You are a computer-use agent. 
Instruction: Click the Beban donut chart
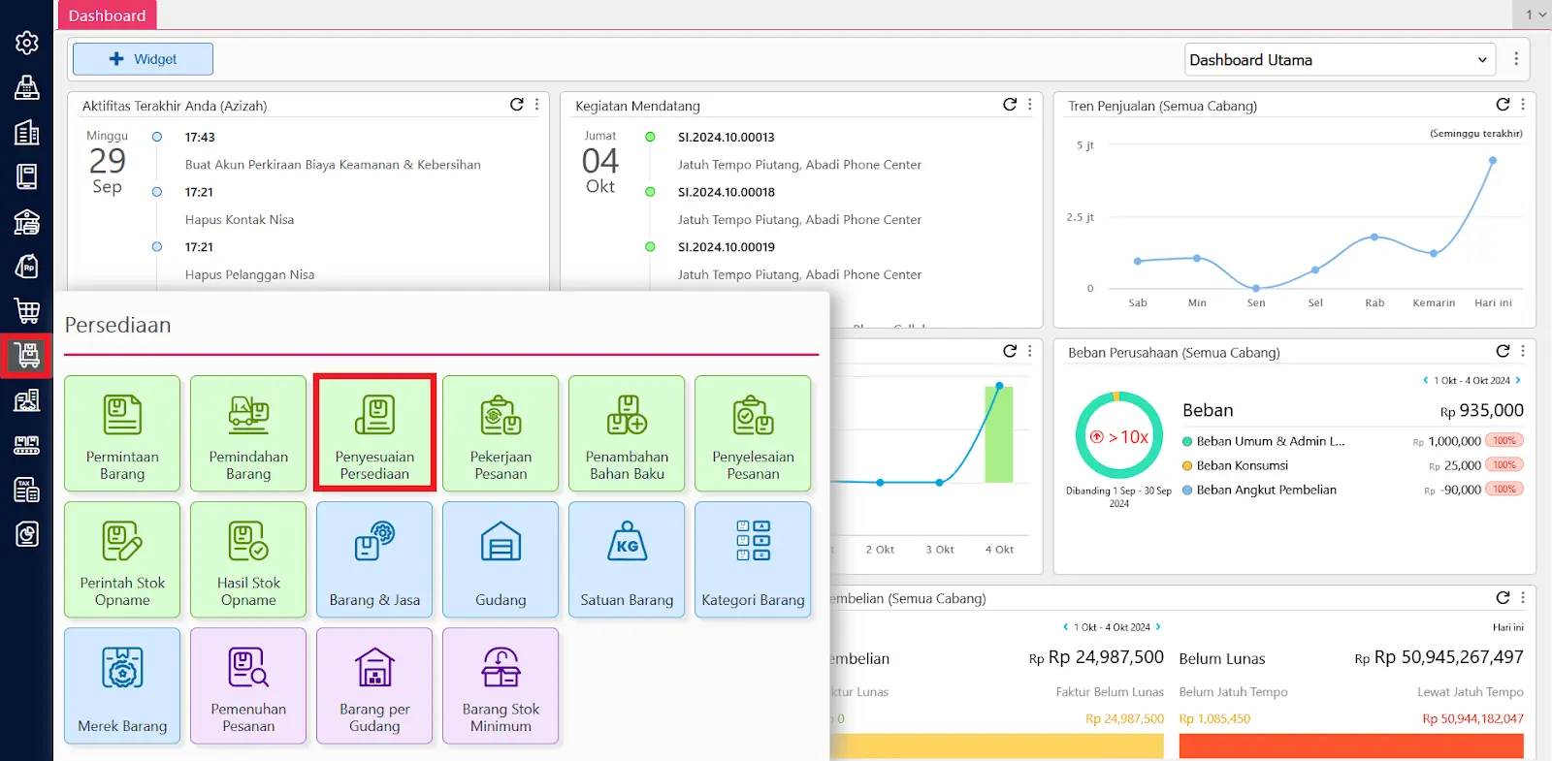(x=1118, y=436)
